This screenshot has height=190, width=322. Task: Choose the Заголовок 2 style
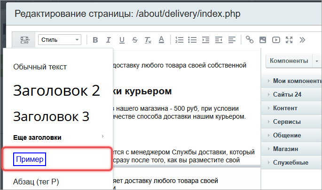pyautogui.click(x=58, y=91)
